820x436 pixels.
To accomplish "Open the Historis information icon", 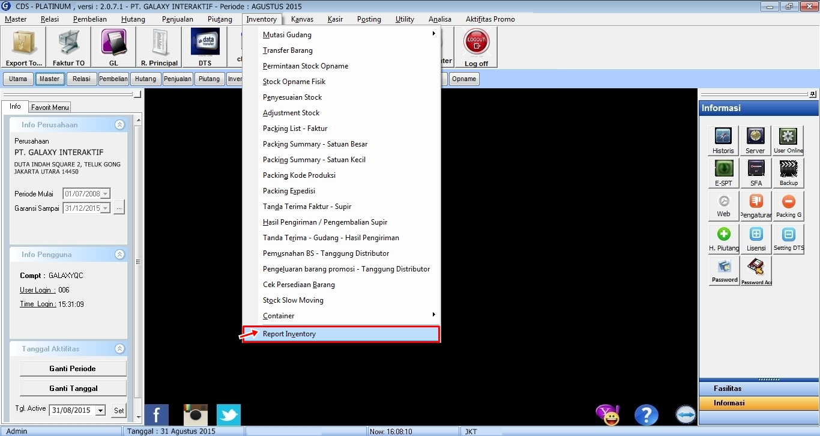I will [723, 141].
